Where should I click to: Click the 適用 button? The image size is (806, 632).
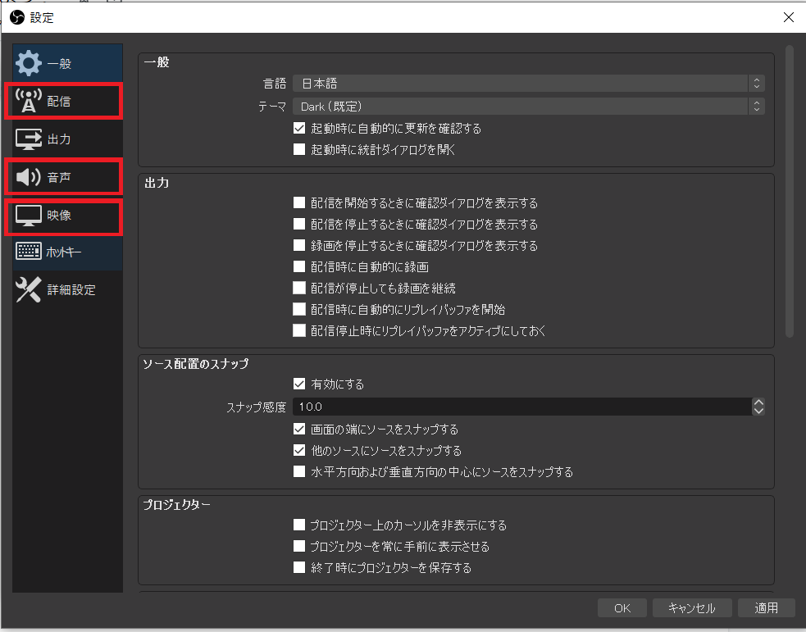(x=766, y=608)
